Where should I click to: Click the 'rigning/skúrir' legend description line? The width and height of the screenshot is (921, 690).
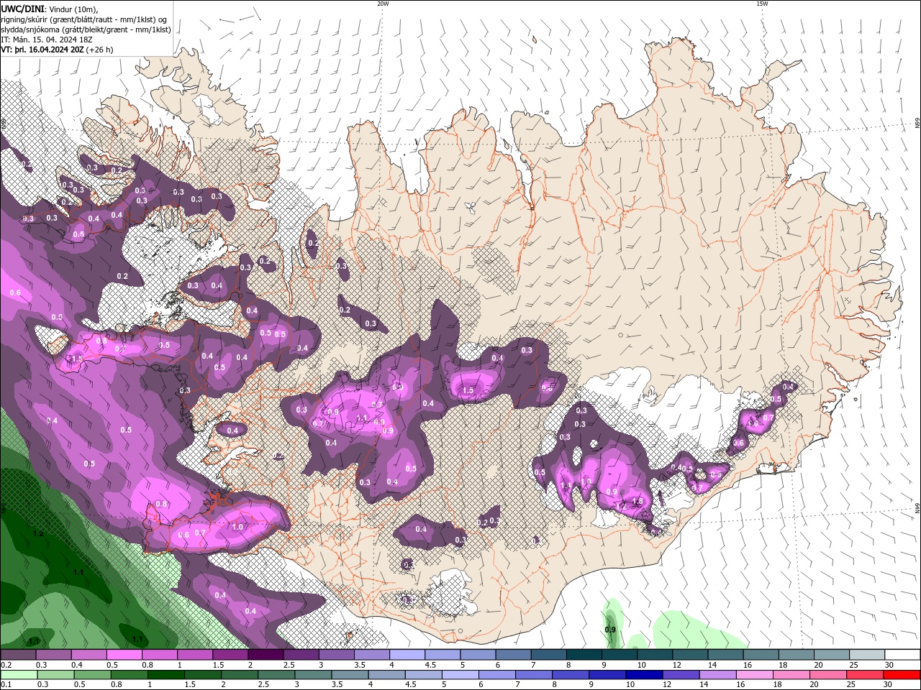85,19
